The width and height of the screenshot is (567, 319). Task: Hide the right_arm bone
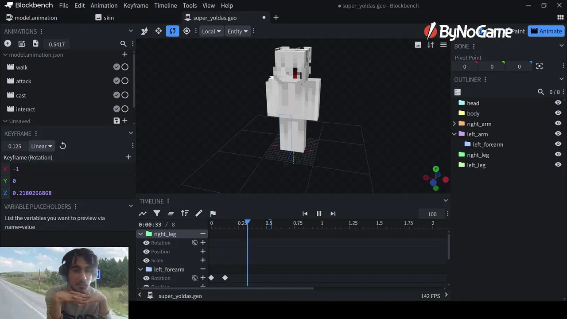[558, 123]
